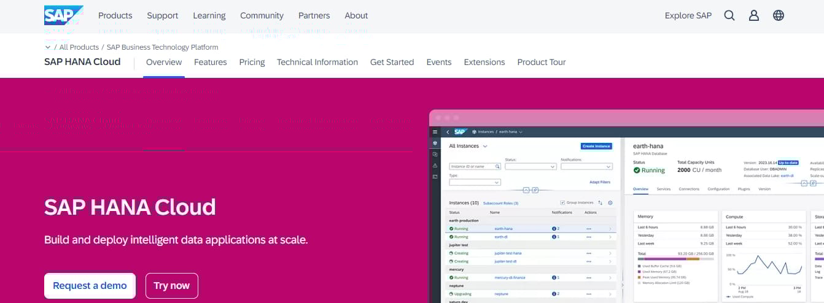Open the Learning menu

209,15
